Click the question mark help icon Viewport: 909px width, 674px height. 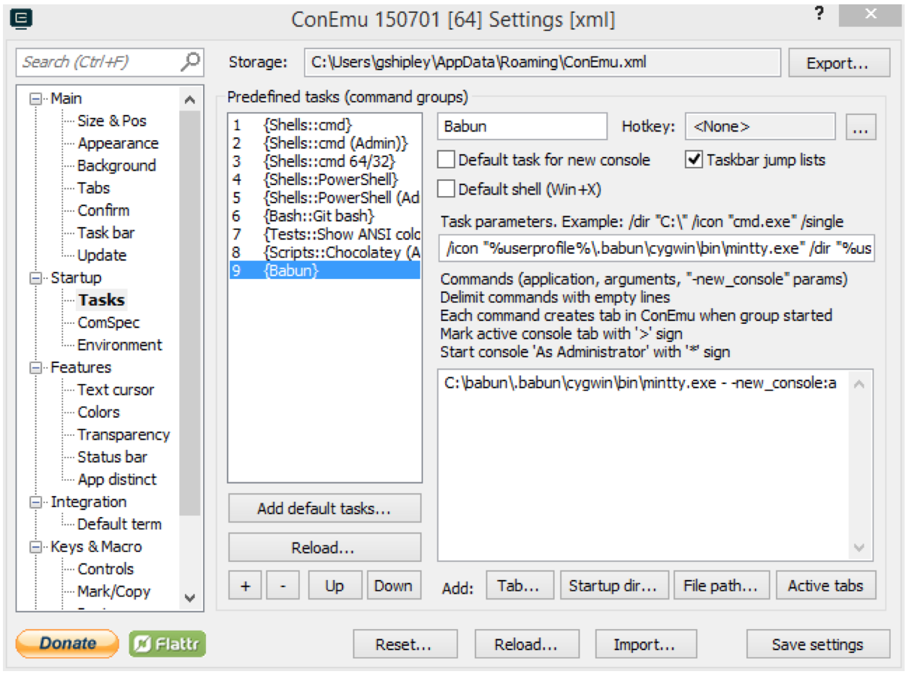point(819,14)
